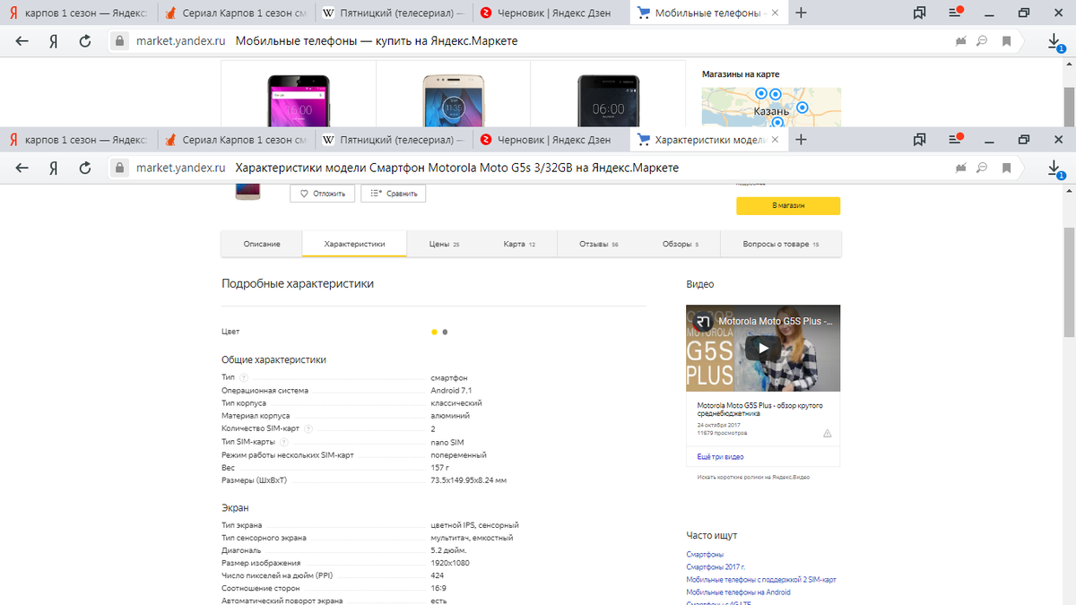Bookmark the Характеристики модели page
This screenshot has width=1076, height=605.
1007,168
